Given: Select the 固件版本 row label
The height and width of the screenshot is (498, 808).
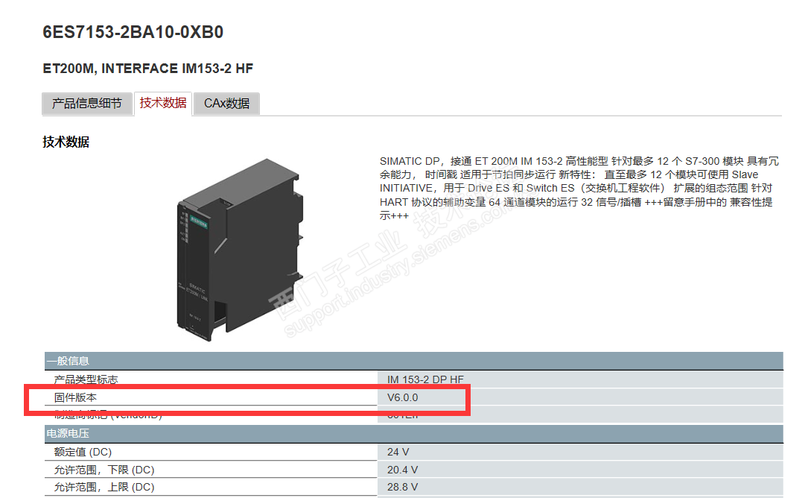Looking at the screenshot, I should (x=75, y=397).
